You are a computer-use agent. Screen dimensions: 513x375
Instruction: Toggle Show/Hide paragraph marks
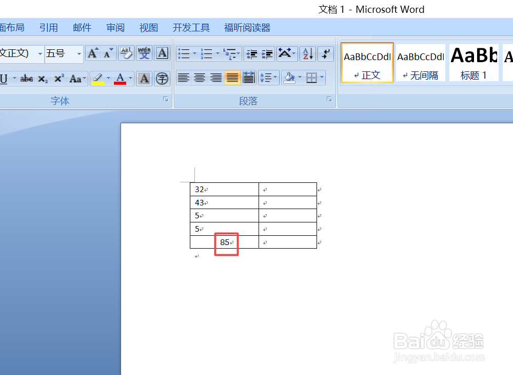326,53
